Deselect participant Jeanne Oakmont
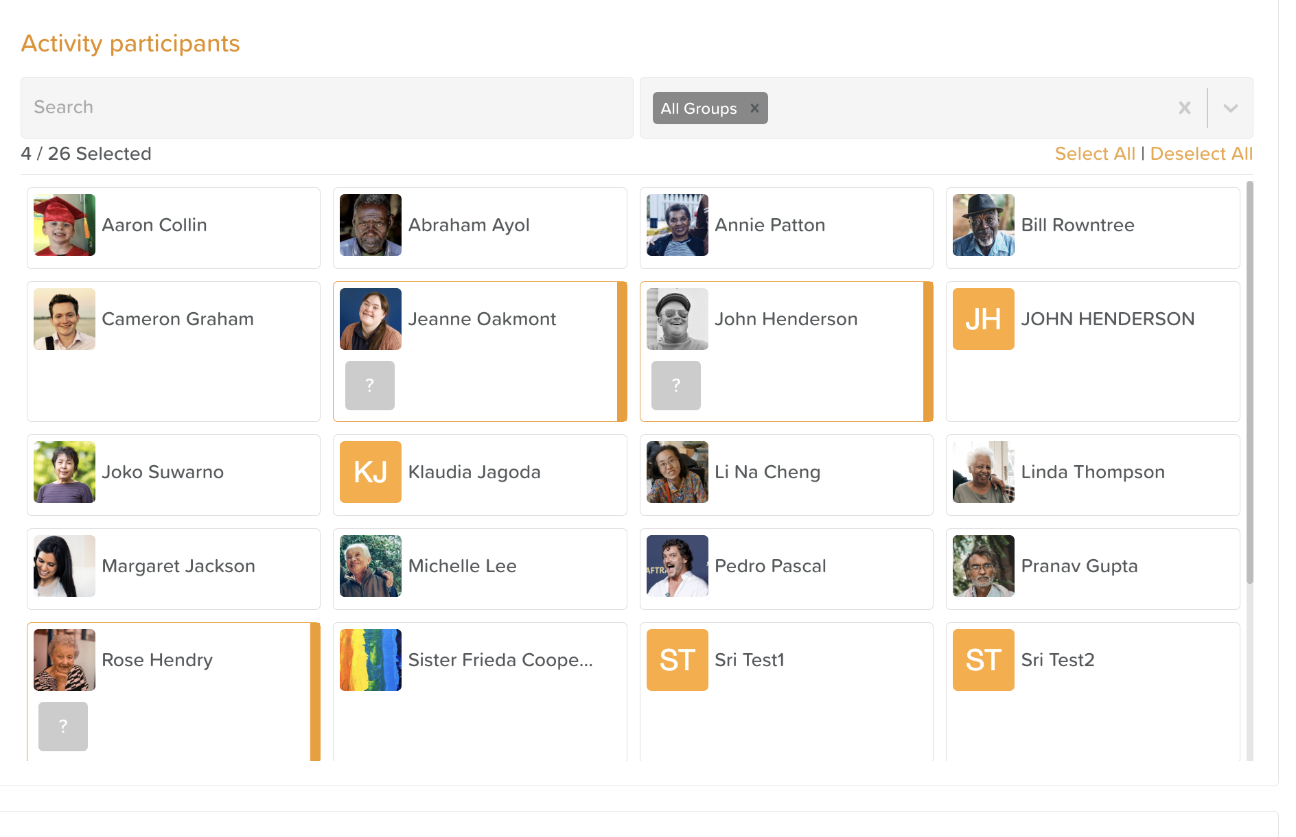 pyautogui.click(x=482, y=320)
